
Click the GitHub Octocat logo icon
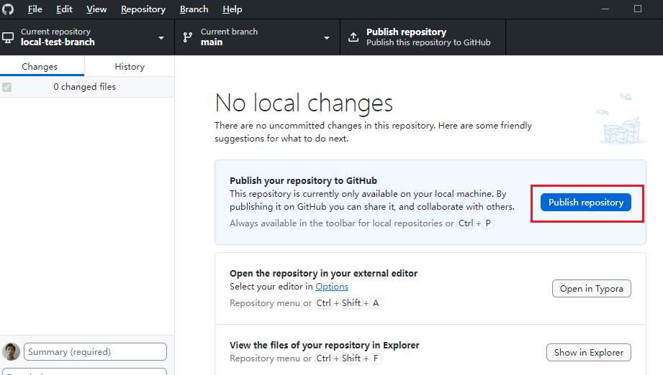pyautogui.click(x=8, y=9)
